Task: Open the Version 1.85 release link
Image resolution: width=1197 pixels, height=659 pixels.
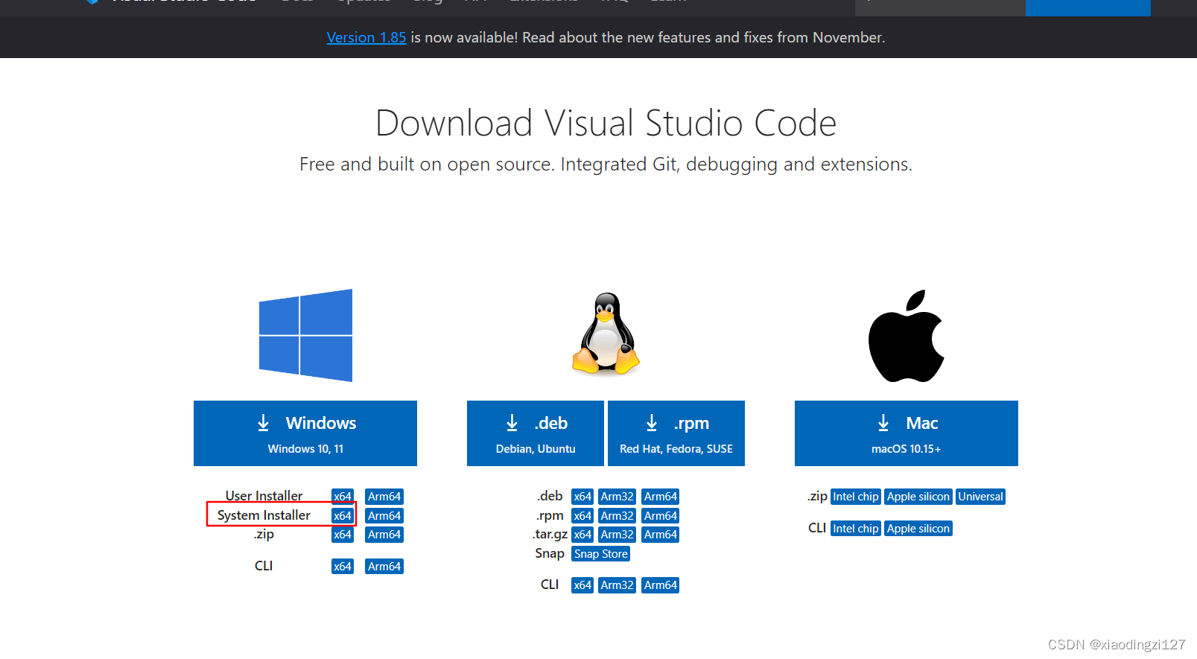Action: tap(366, 37)
